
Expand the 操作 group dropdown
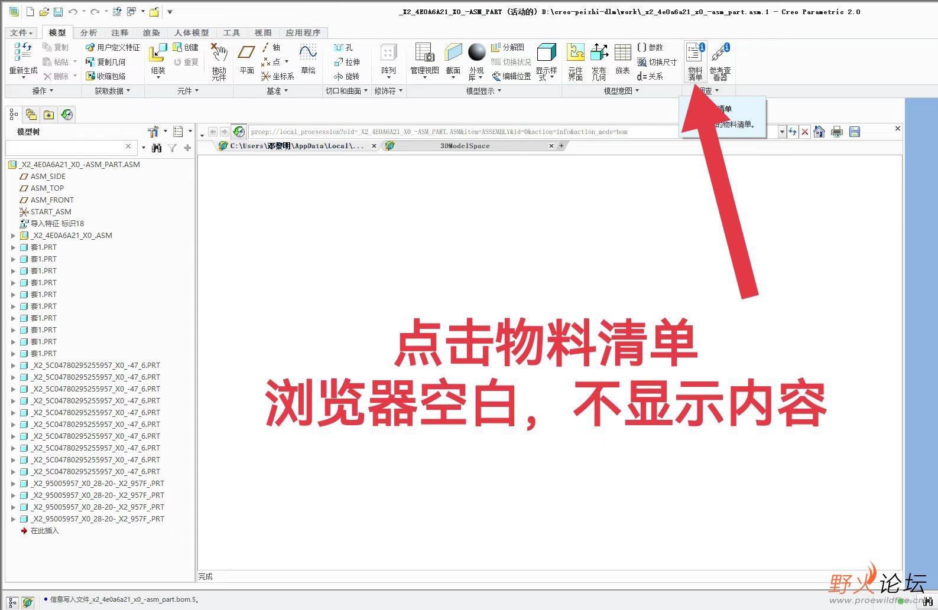pos(43,91)
